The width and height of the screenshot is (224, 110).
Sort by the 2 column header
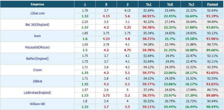(127, 4)
